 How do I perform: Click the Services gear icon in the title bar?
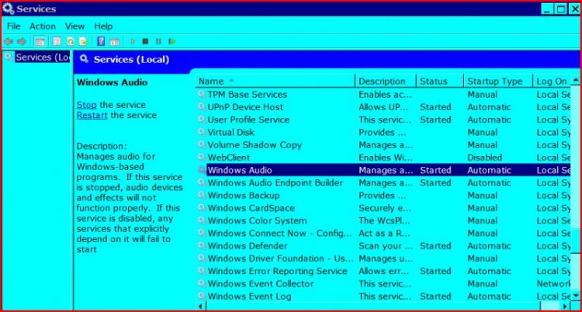click(x=8, y=9)
